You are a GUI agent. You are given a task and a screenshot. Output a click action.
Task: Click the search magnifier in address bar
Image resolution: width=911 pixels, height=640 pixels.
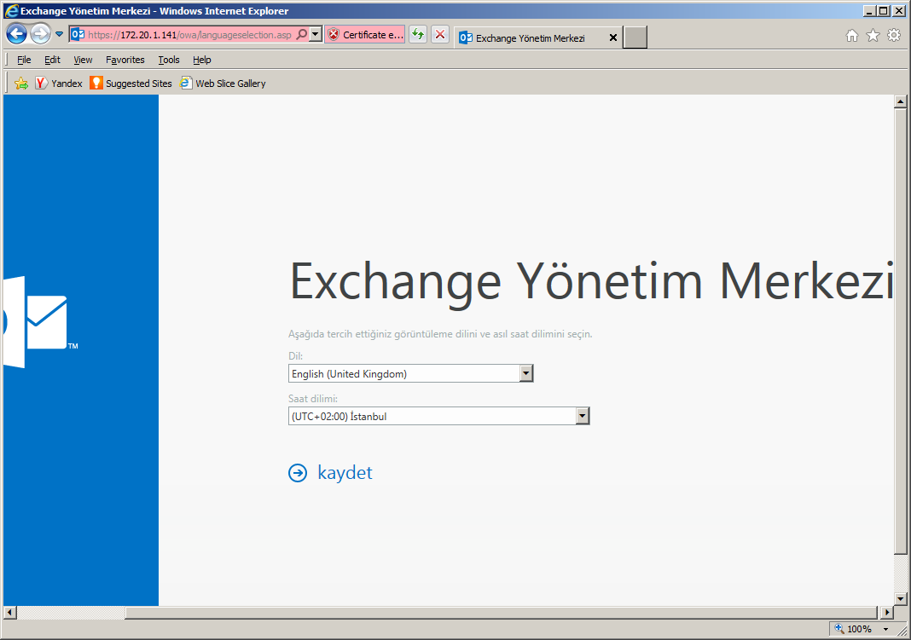point(302,34)
